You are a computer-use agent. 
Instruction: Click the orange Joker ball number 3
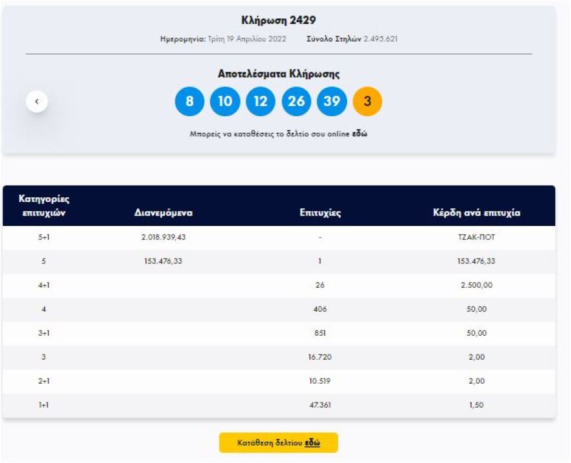coord(367,102)
